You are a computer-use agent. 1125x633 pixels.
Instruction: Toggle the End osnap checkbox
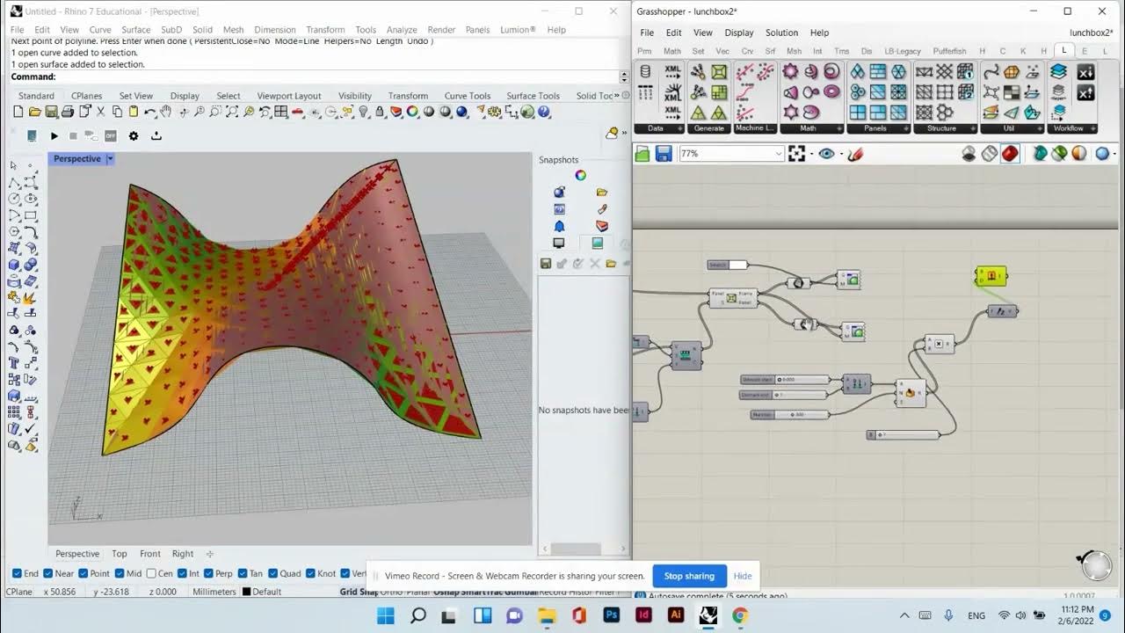coord(17,574)
